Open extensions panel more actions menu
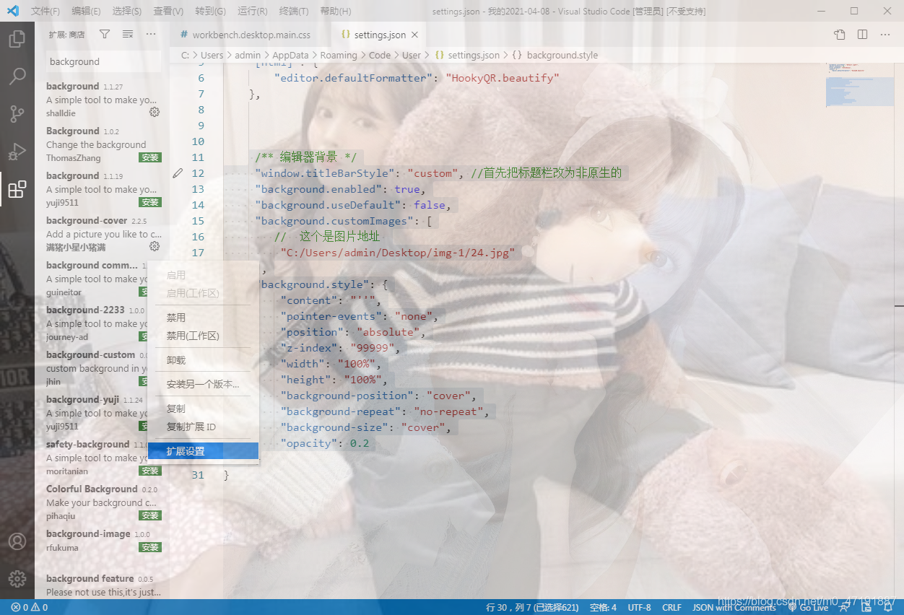 coord(151,34)
